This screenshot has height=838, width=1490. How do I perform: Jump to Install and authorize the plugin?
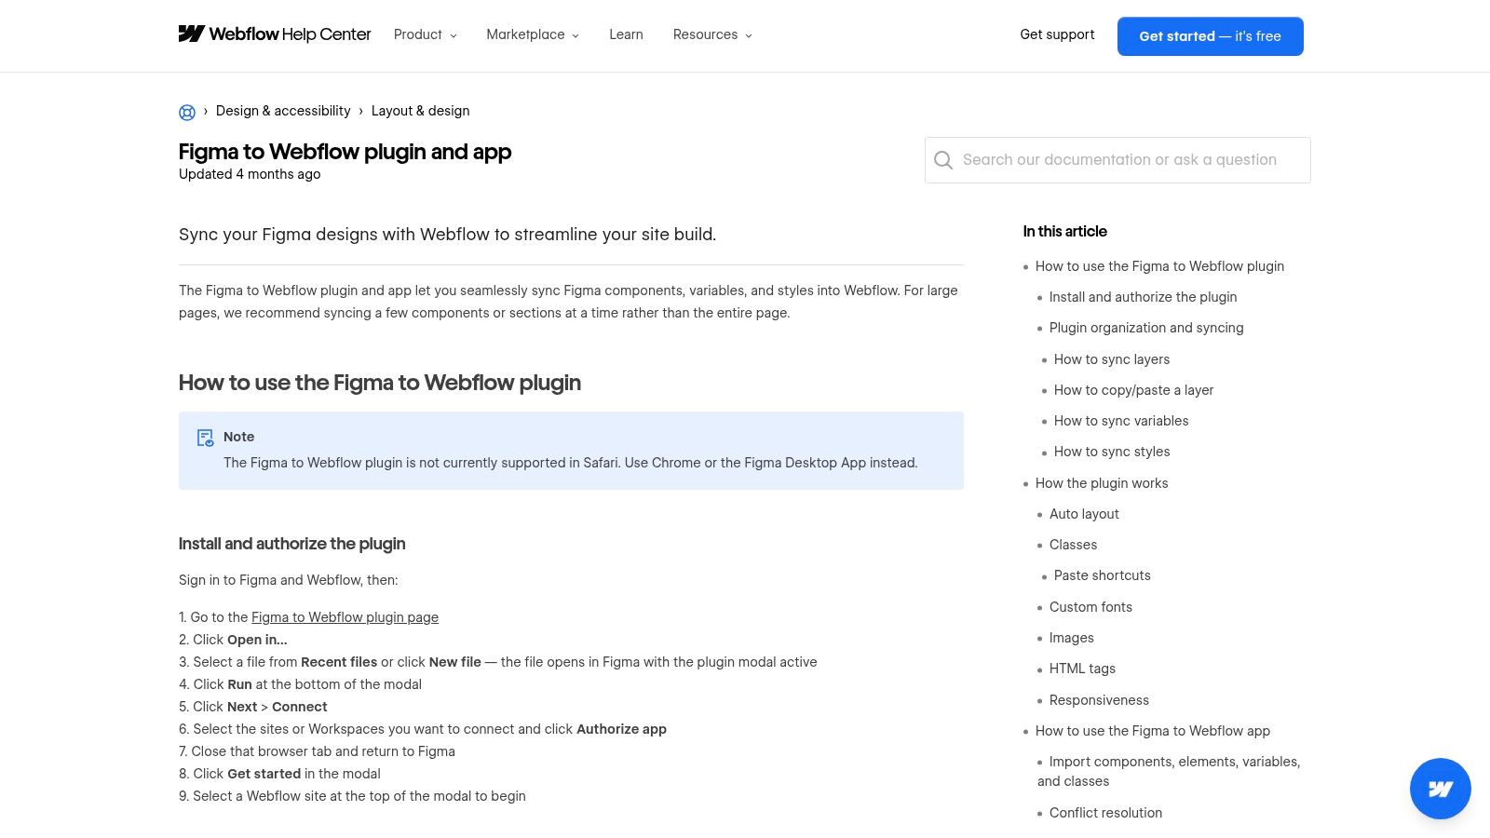tap(1143, 297)
